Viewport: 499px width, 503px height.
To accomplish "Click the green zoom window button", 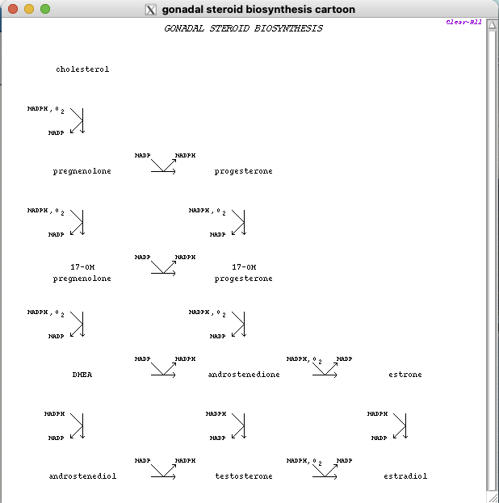I will point(45,9).
